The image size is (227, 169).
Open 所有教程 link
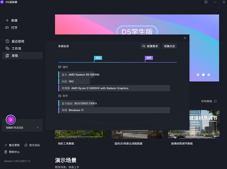tap(207, 101)
